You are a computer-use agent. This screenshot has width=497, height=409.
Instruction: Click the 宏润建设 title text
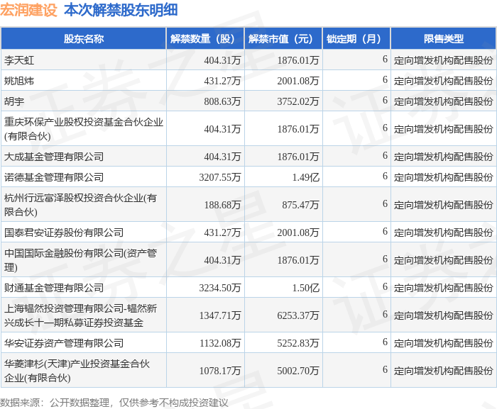pyautogui.click(x=28, y=10)
